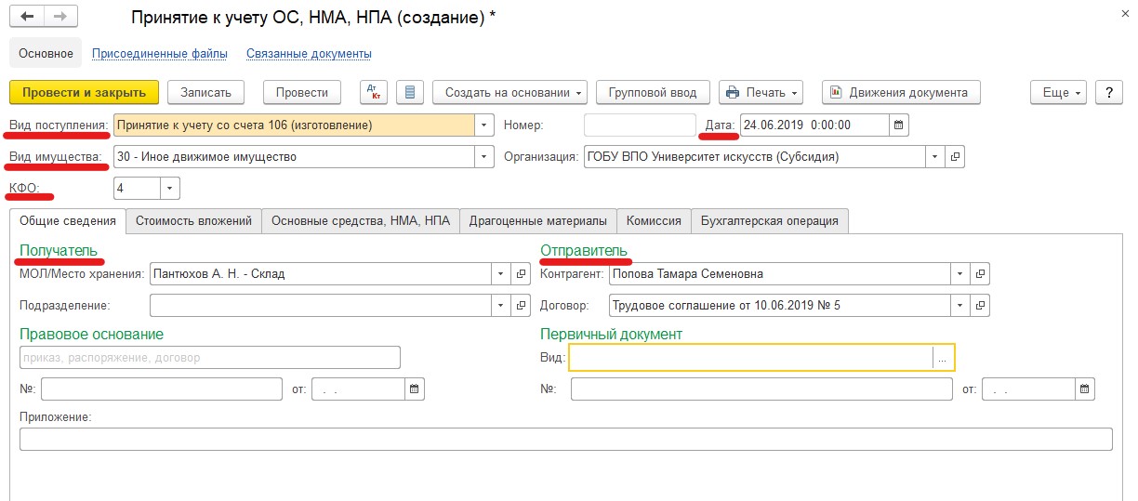The width and height of the screenshot is (1138, 501).
Task: Expand the МОЛ/Место хранения dropdown
Action: coord(501,274)
